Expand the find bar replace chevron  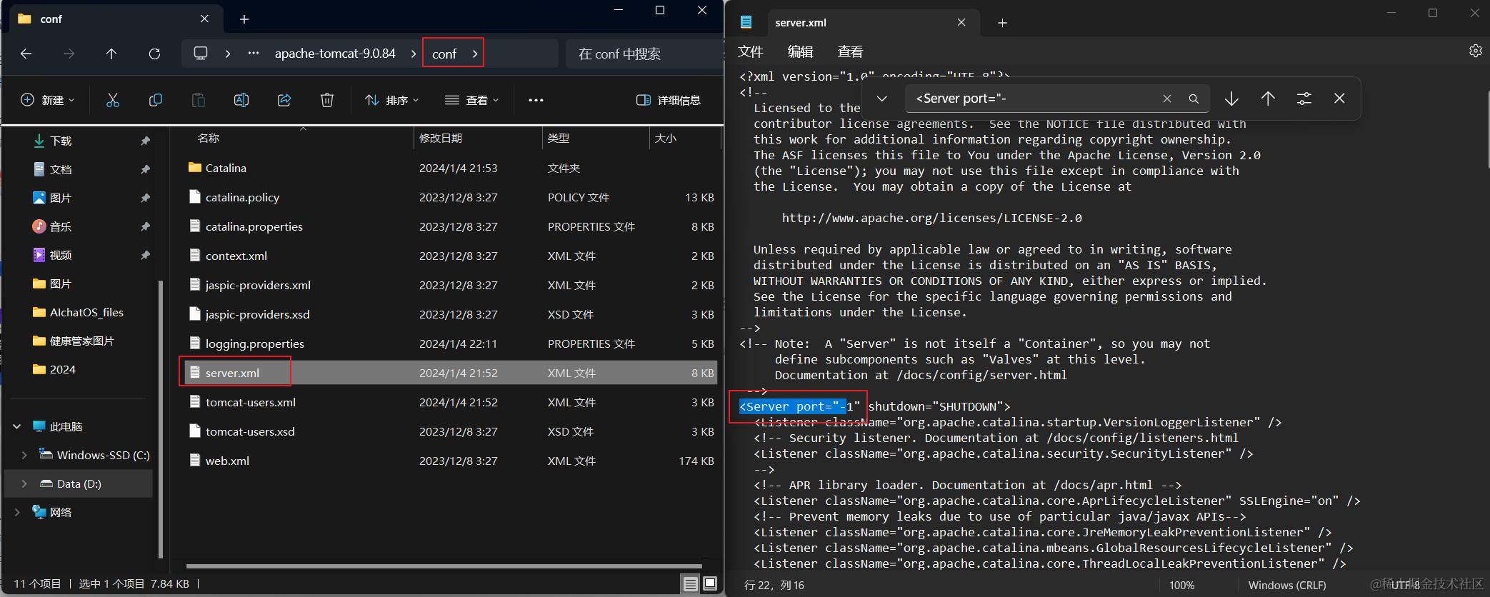881,99
